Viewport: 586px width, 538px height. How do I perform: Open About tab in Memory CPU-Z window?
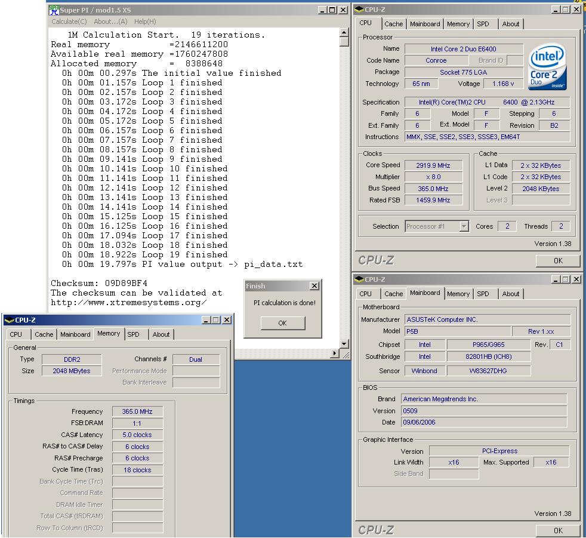(x=161, y=334)
